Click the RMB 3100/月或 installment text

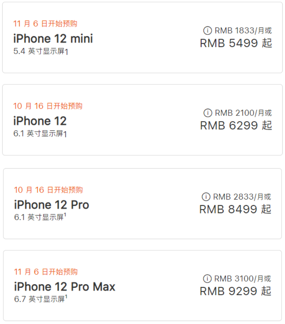click(242, 279)
